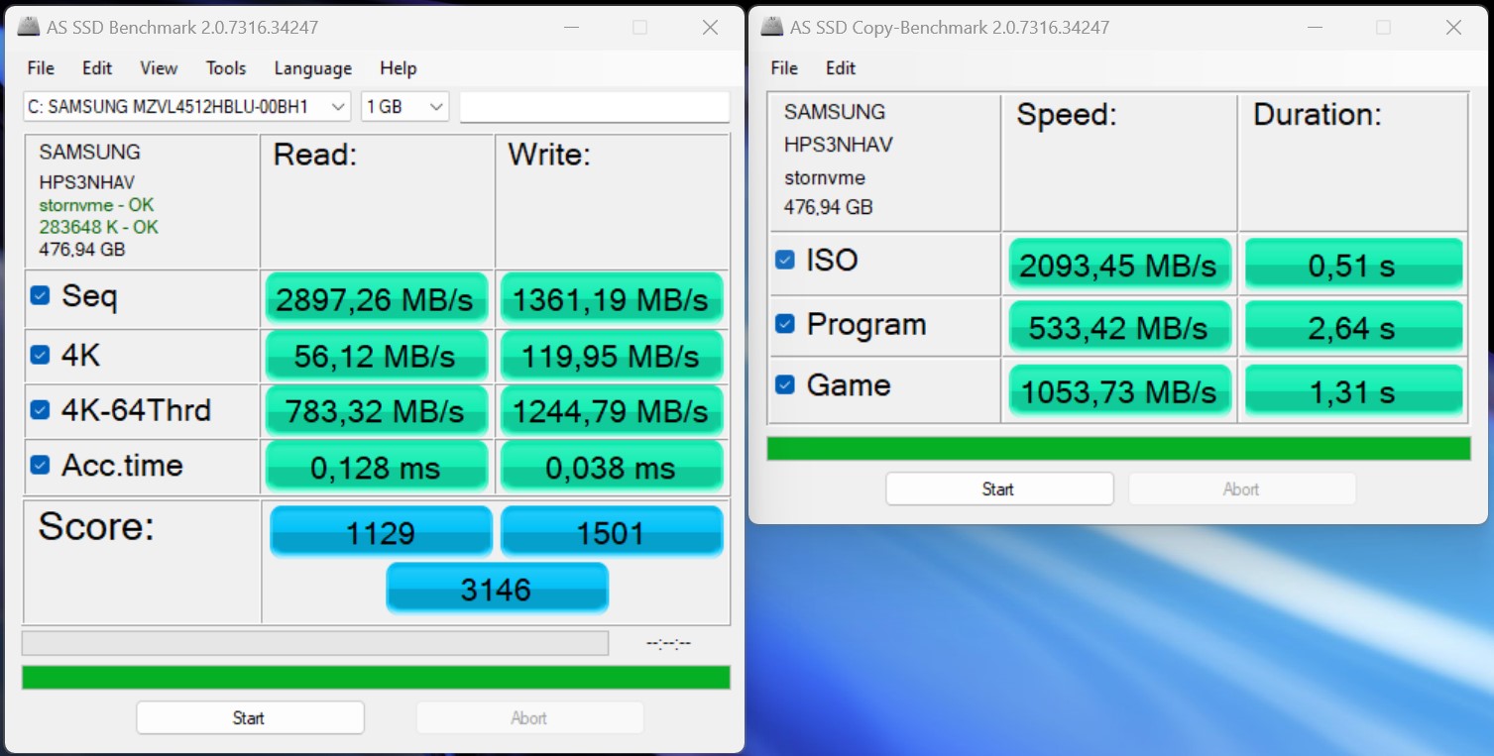Click the green 'stornvme - OK' status text
Image resolution: width=1494 pixels, height=756 pixels.
tap(96, 205)
